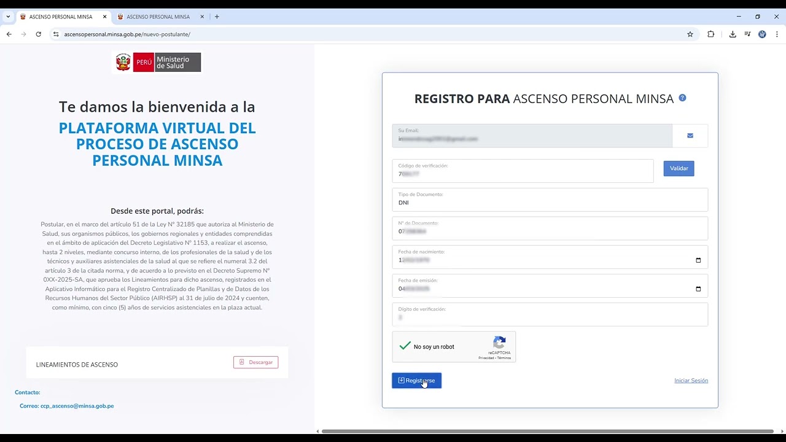Open the Iniciar Sesión link
The width and height of the screenshot is (786, 442).
(x=691, y=381)
